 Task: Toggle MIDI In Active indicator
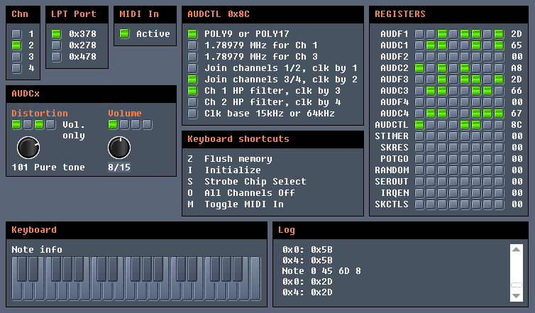point(125,34)
